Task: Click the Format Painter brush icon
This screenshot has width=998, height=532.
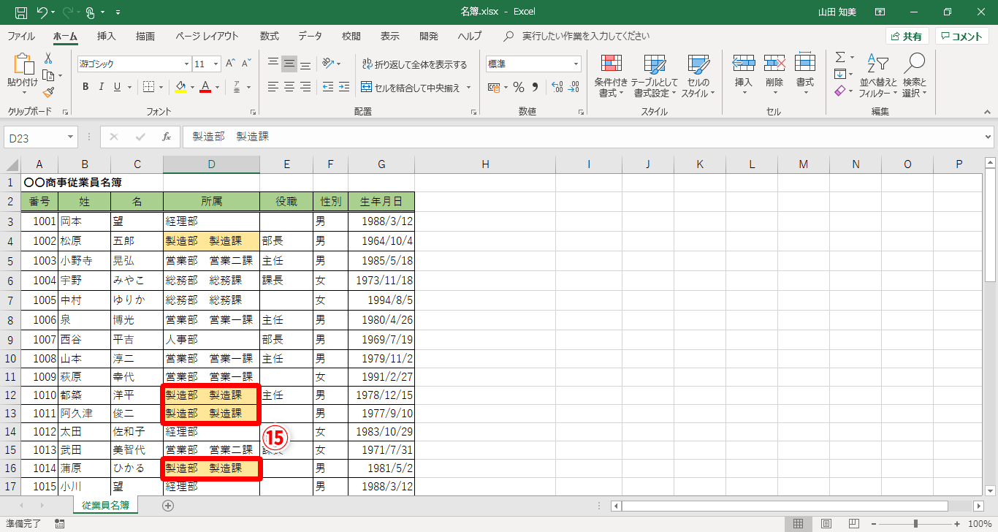Action: click(48, 92)
